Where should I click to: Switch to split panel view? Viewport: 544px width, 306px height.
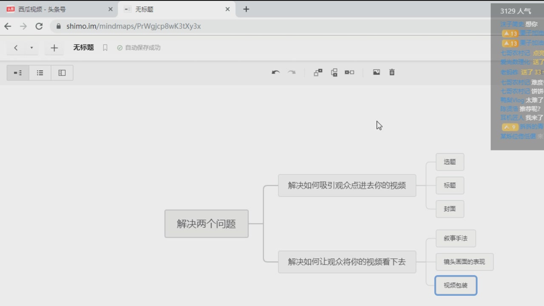[x=62, y=73]
